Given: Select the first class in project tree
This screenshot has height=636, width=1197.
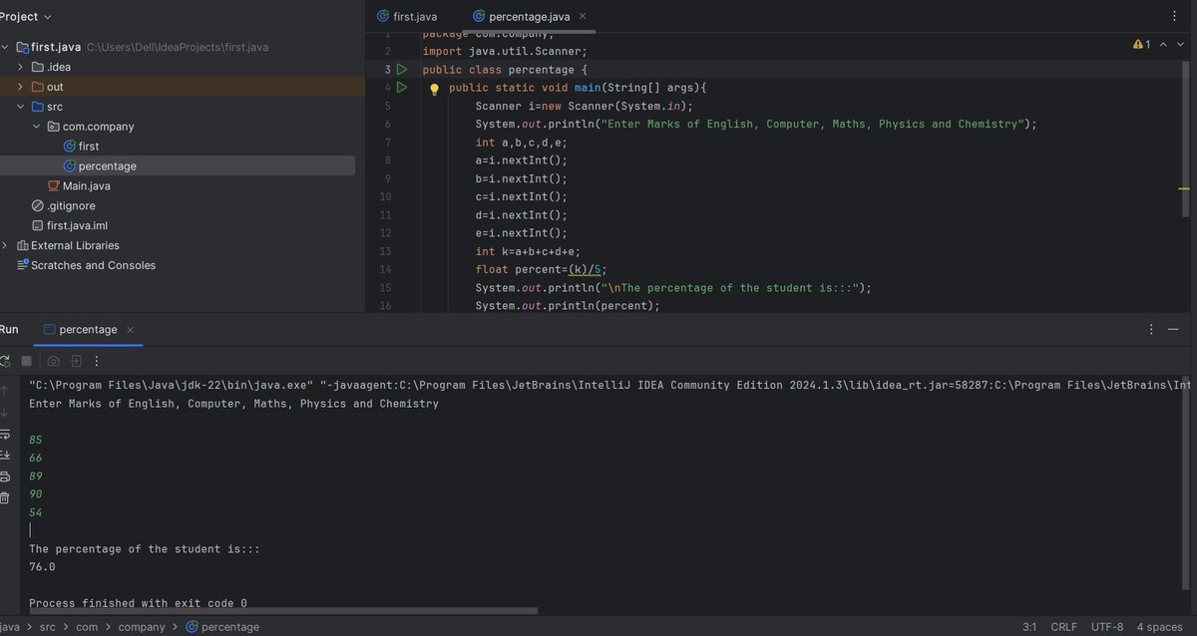Looking at the screenshot, I should pos(88,147).
